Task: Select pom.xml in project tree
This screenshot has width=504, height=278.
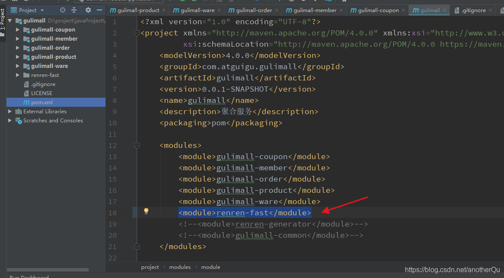Action: [x=42, y=102]
